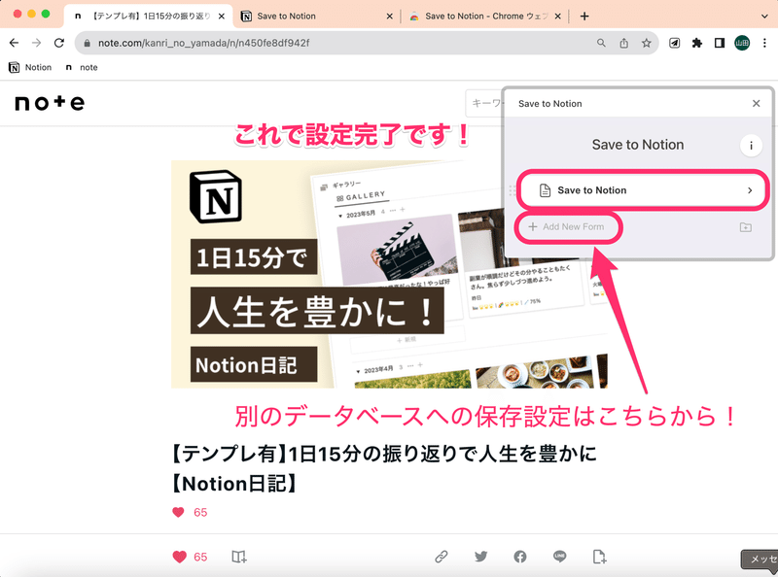
Task: Open the note bookmark
Action: (x=82, y=67)
